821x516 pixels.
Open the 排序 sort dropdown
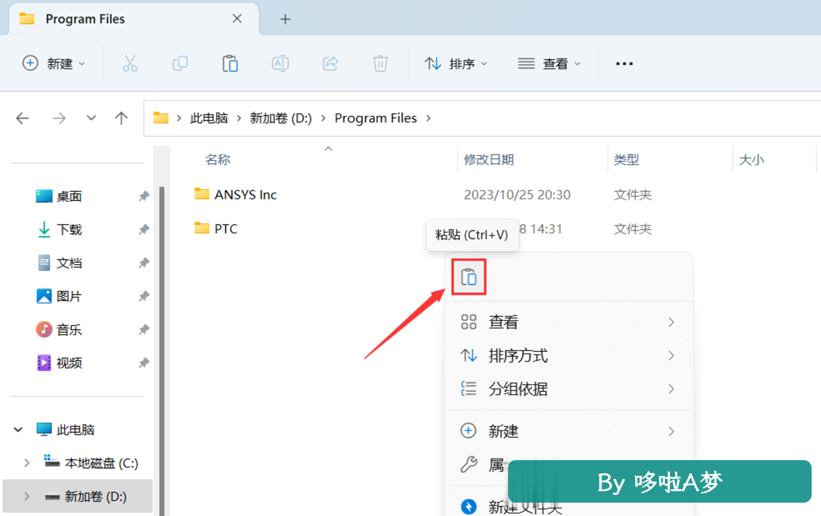tap(456, 64)
